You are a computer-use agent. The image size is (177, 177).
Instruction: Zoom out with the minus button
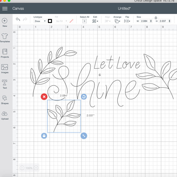tap(22, 168)
